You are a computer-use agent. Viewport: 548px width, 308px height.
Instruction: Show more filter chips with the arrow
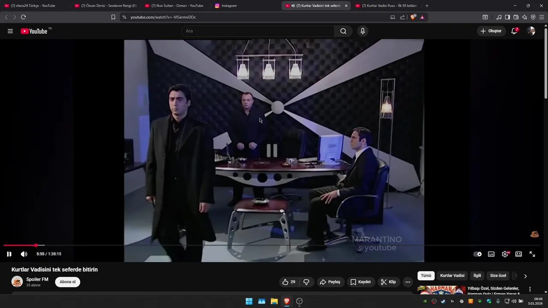click(525, 276)
